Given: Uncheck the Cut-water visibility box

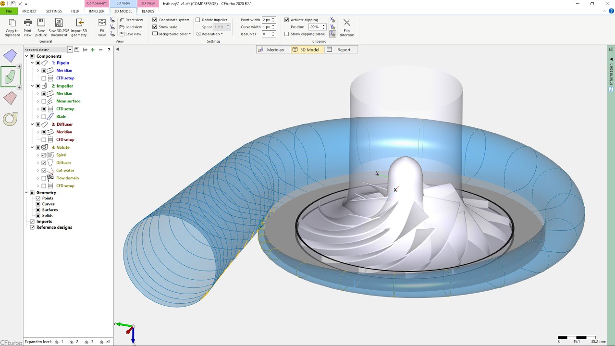Looking at the screenshot, I should point(44,170).
